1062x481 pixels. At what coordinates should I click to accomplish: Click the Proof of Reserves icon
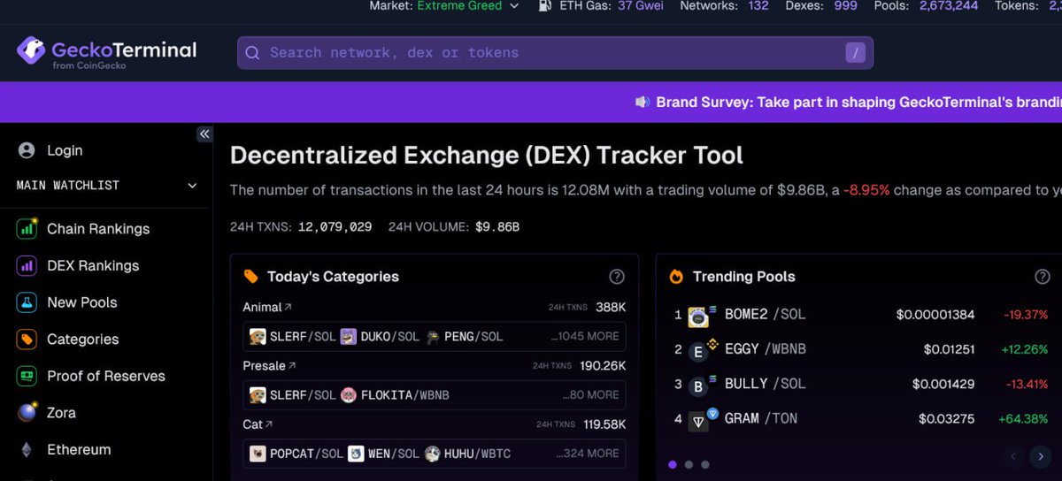click(27, 376)
